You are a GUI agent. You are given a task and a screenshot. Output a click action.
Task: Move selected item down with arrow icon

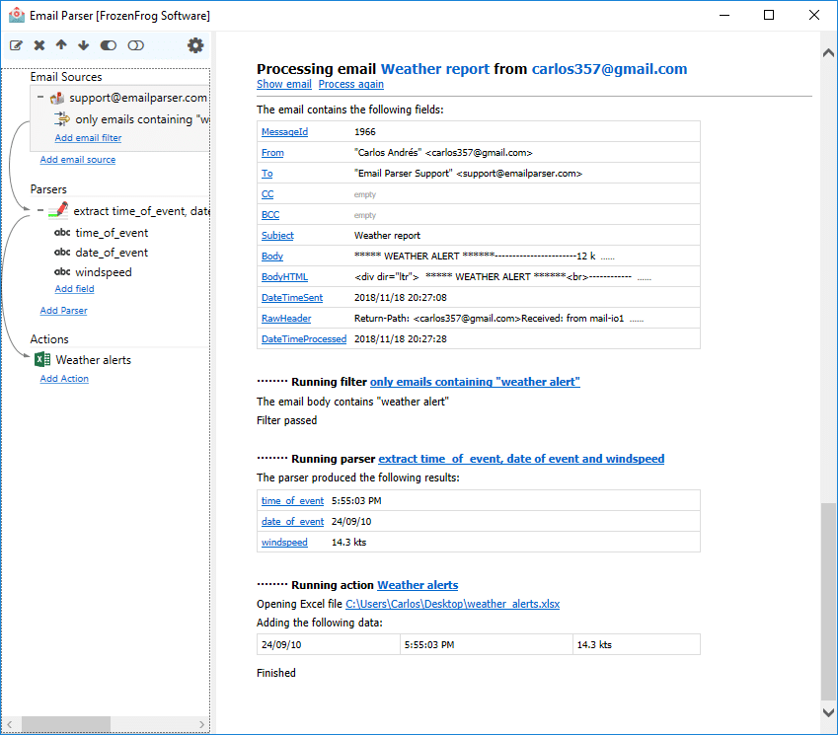(x=83, y=44)
